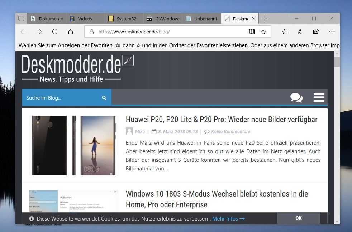
Task: Click the vertical scrollbar thumb
Action: pyautogui.click(x=337, y=62)
